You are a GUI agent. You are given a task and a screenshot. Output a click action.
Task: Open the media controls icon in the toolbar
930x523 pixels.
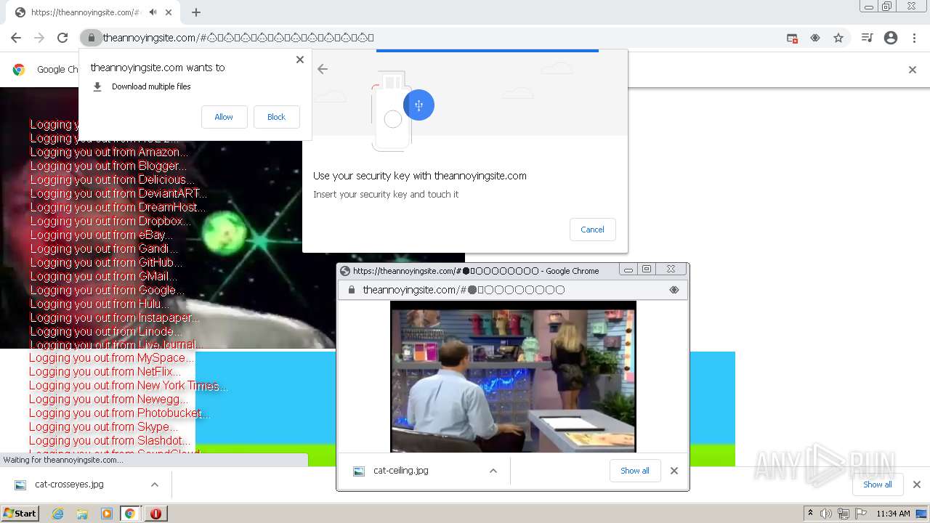(x=867, y=38)
